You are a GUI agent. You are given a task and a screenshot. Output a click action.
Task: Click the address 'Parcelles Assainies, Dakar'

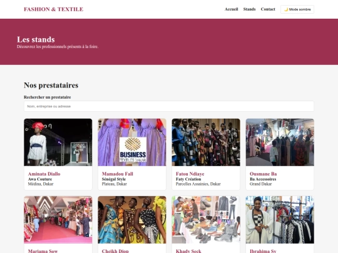click(x=198, y=184)
